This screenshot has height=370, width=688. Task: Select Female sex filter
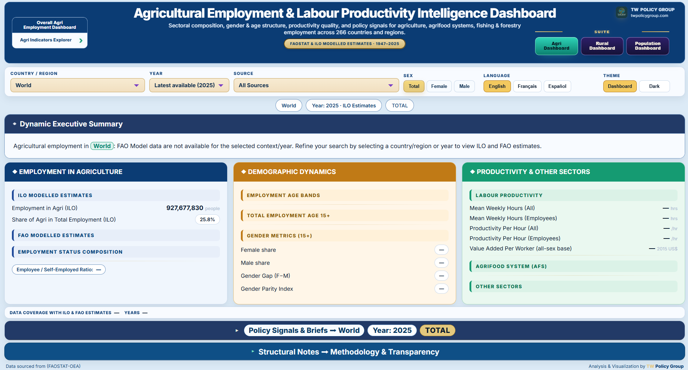pos(439,86)
